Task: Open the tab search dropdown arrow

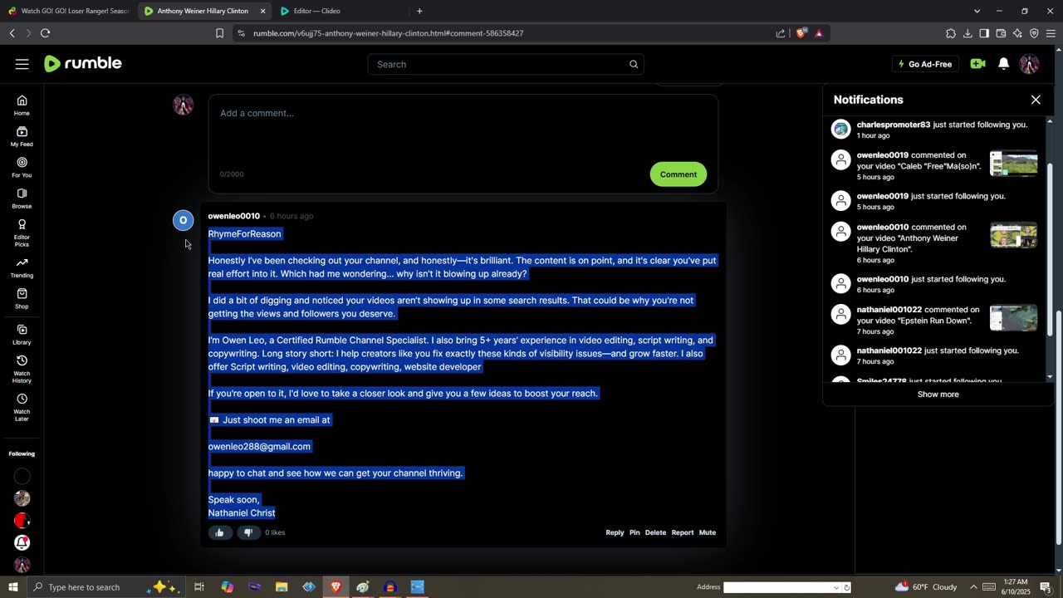Action: coord(977,11)
